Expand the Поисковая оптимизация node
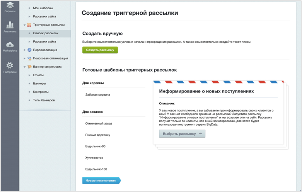 point(24,58)
